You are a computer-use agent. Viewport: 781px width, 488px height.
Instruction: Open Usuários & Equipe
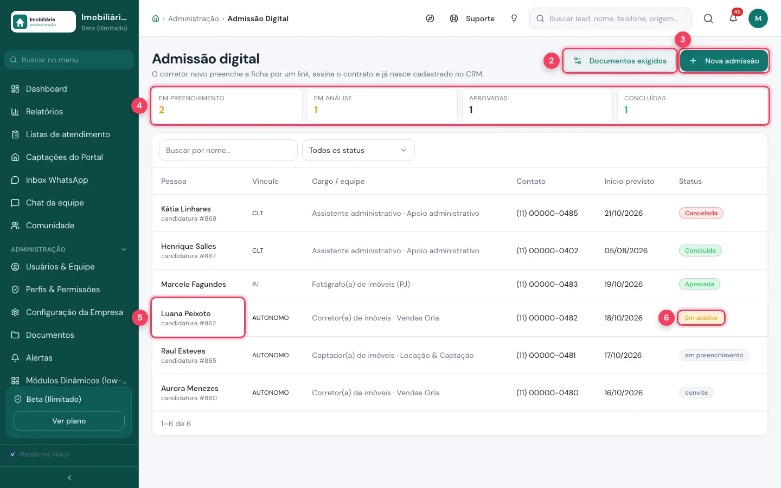tap(69, 267)
